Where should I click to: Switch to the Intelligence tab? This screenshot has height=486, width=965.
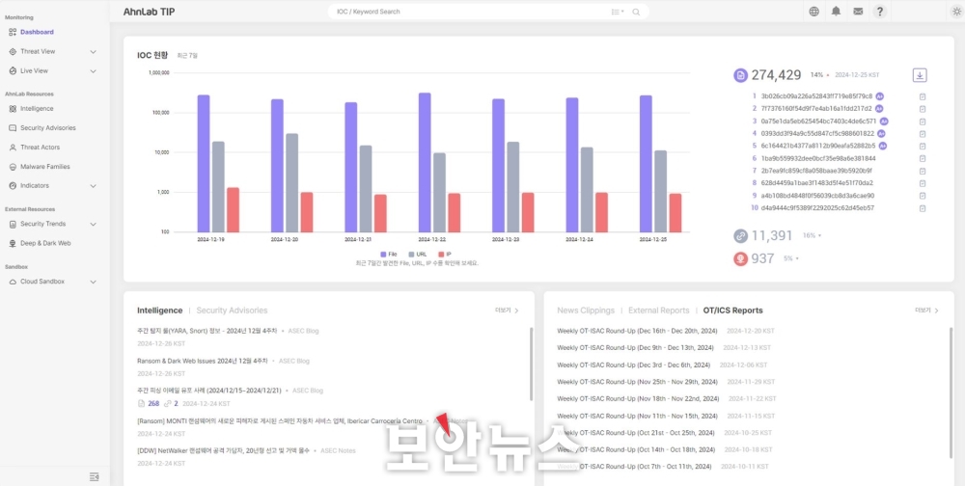pyautogui.click(x=160, y=310)
